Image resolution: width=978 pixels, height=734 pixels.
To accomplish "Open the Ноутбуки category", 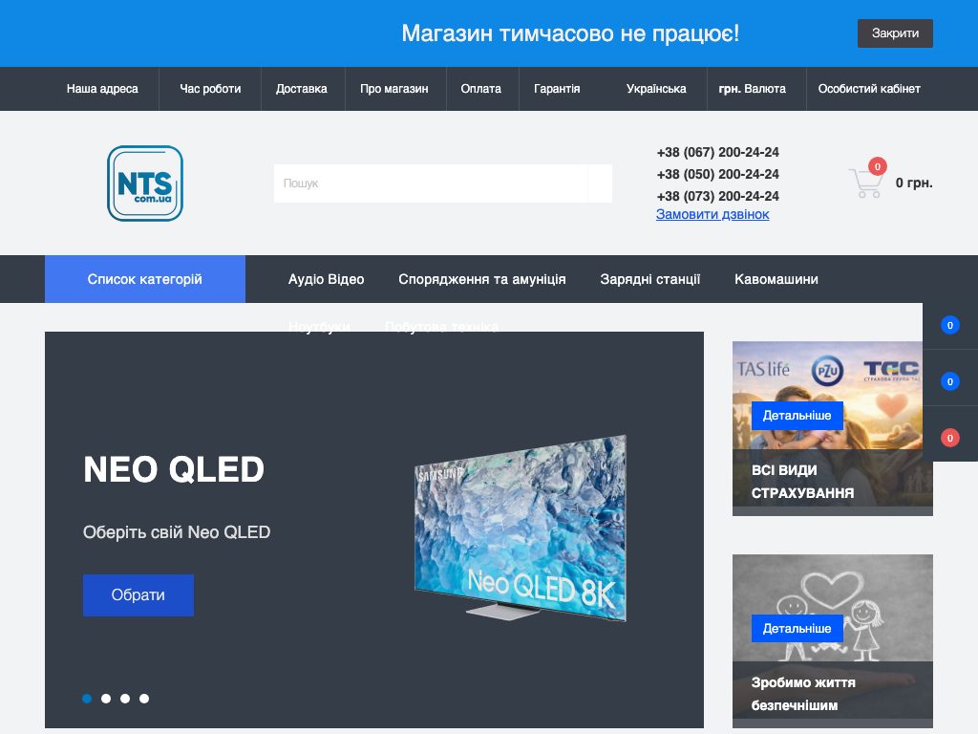I will click(x=319, y=327).
